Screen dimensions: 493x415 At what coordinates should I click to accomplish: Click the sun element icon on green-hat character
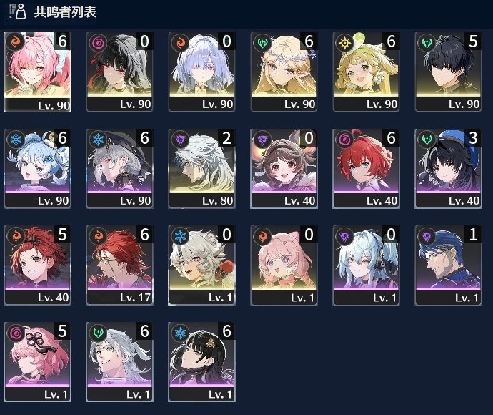click(x=344, y=42)
